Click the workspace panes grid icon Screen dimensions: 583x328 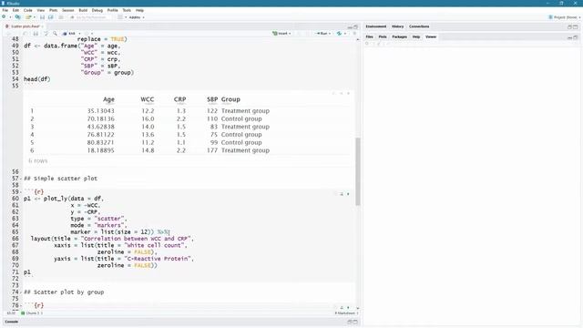(120, 17)
